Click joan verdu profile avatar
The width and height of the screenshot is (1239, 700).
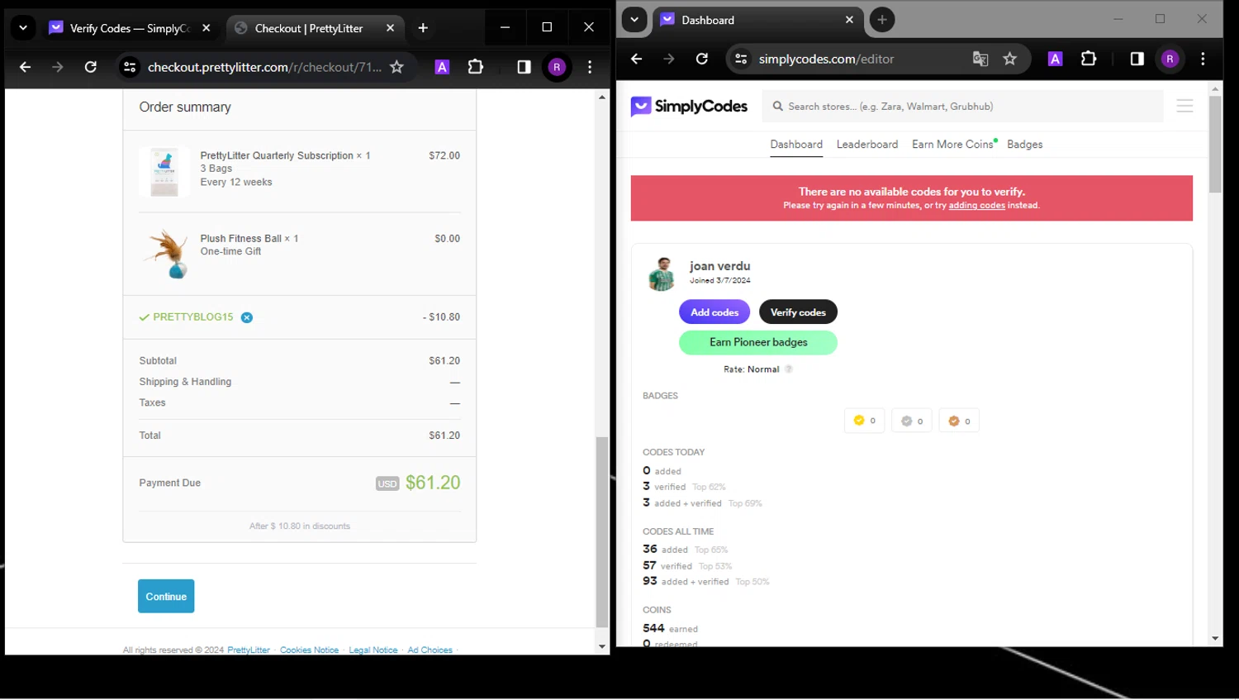point(662,274)
